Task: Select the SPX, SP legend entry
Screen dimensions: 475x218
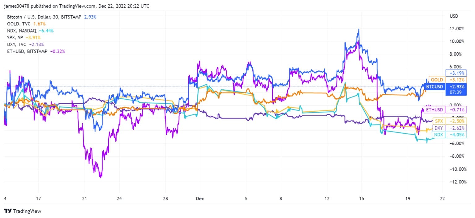Action: (x=16, y=37)
